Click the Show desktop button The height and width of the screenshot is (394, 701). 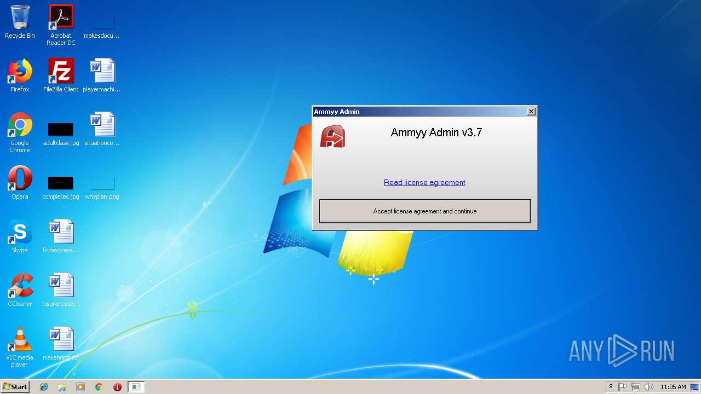point(695,387)
